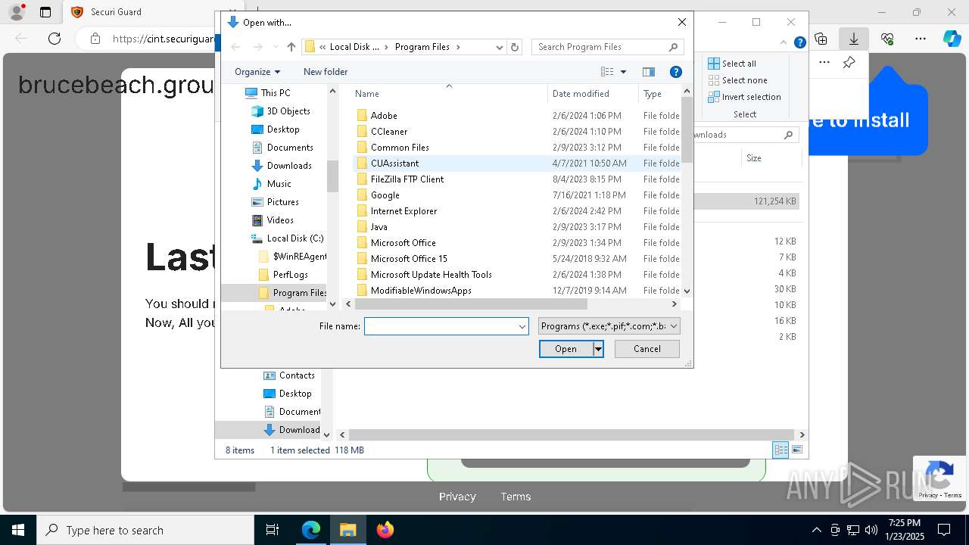Screen dimensions: 969x545
Task: Launch Firefox from the taskbar
Action: [385, 530]
